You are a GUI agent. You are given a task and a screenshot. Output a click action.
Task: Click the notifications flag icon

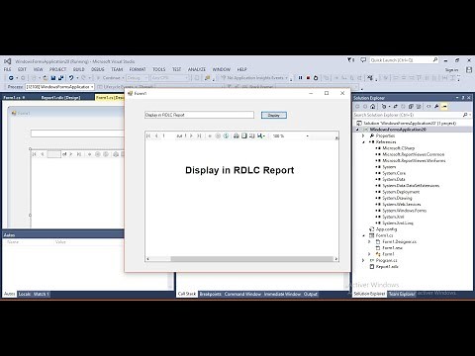[349, 60]
